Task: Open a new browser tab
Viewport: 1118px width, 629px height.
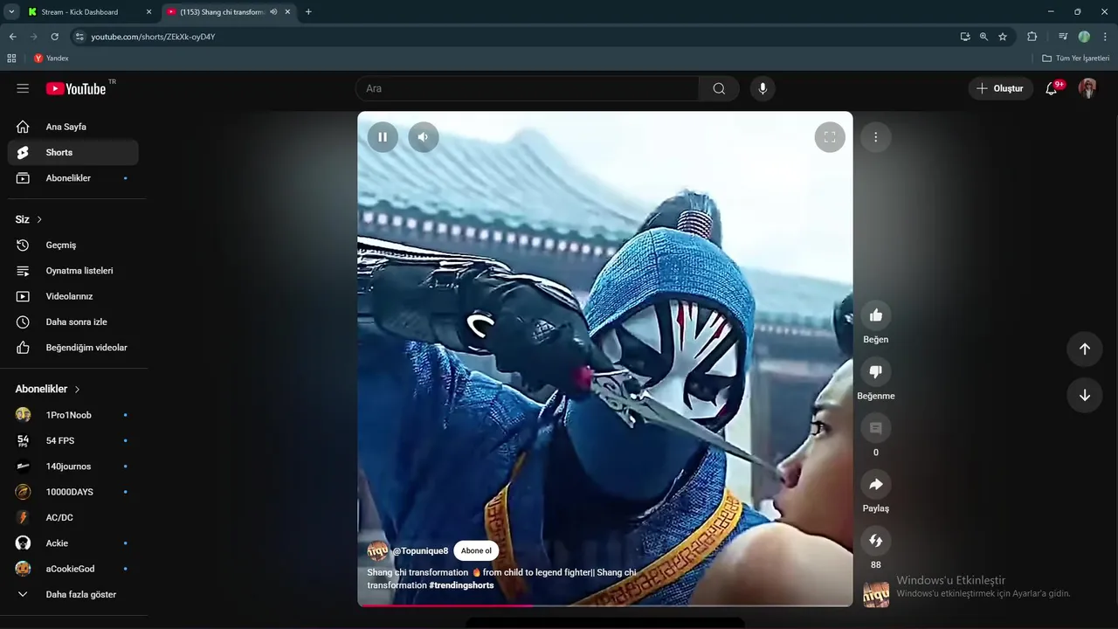Action: point(308,12)
